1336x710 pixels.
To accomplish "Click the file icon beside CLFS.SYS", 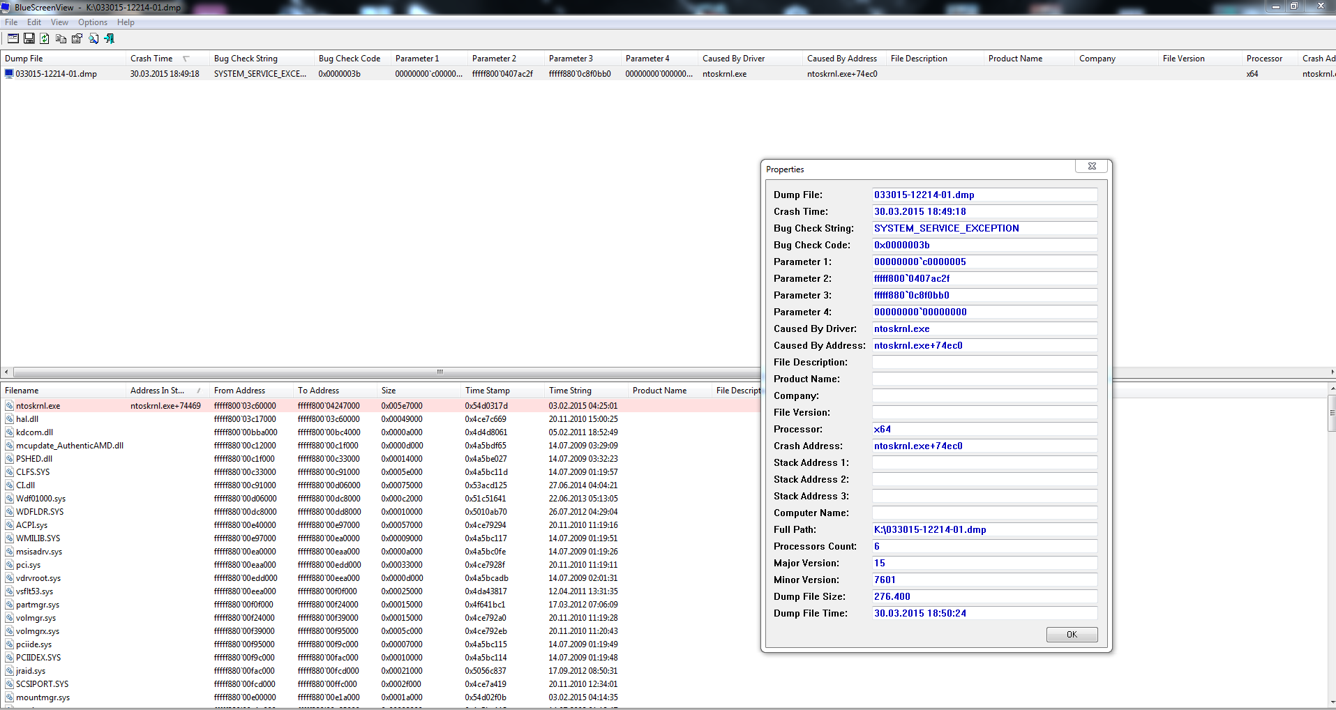I will (x=9, y=472).
